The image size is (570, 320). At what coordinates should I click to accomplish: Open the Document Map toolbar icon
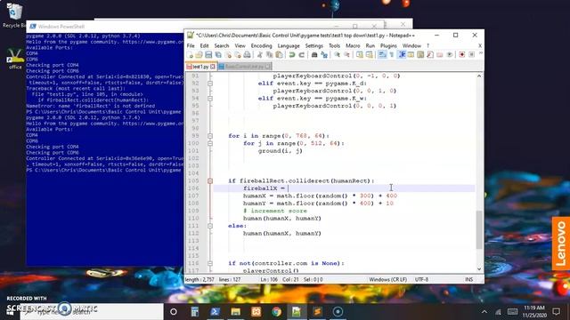(x=420, y=55)
